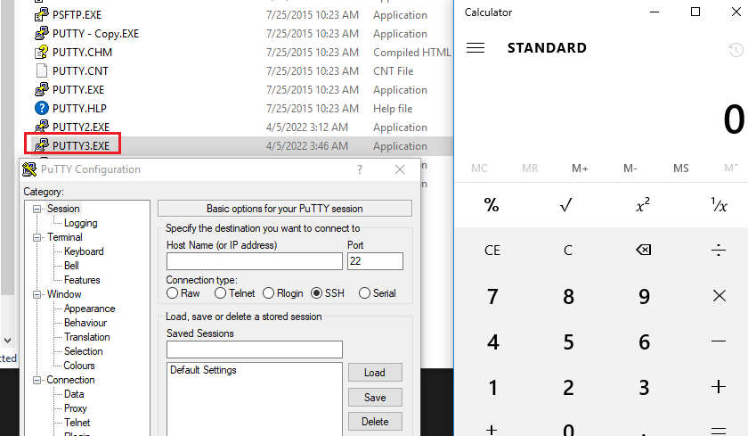Click the multiply operator key
This screenshot has height=436, width=748.
point(719,296)
